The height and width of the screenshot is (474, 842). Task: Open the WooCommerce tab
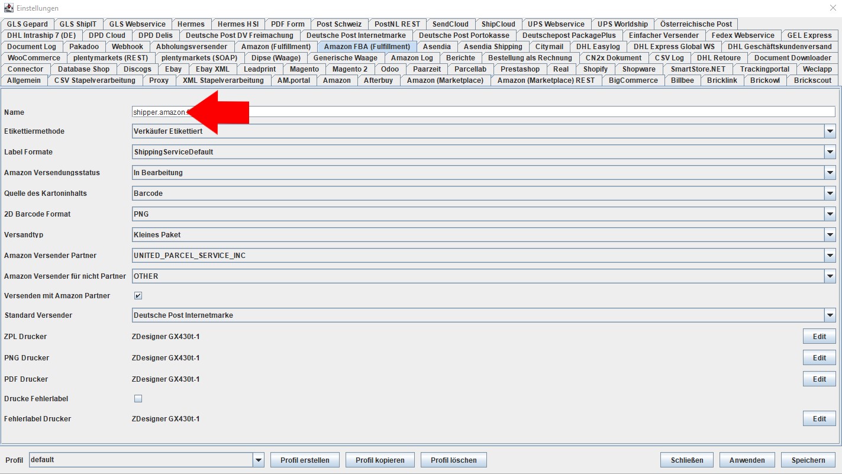pos(34,58)
